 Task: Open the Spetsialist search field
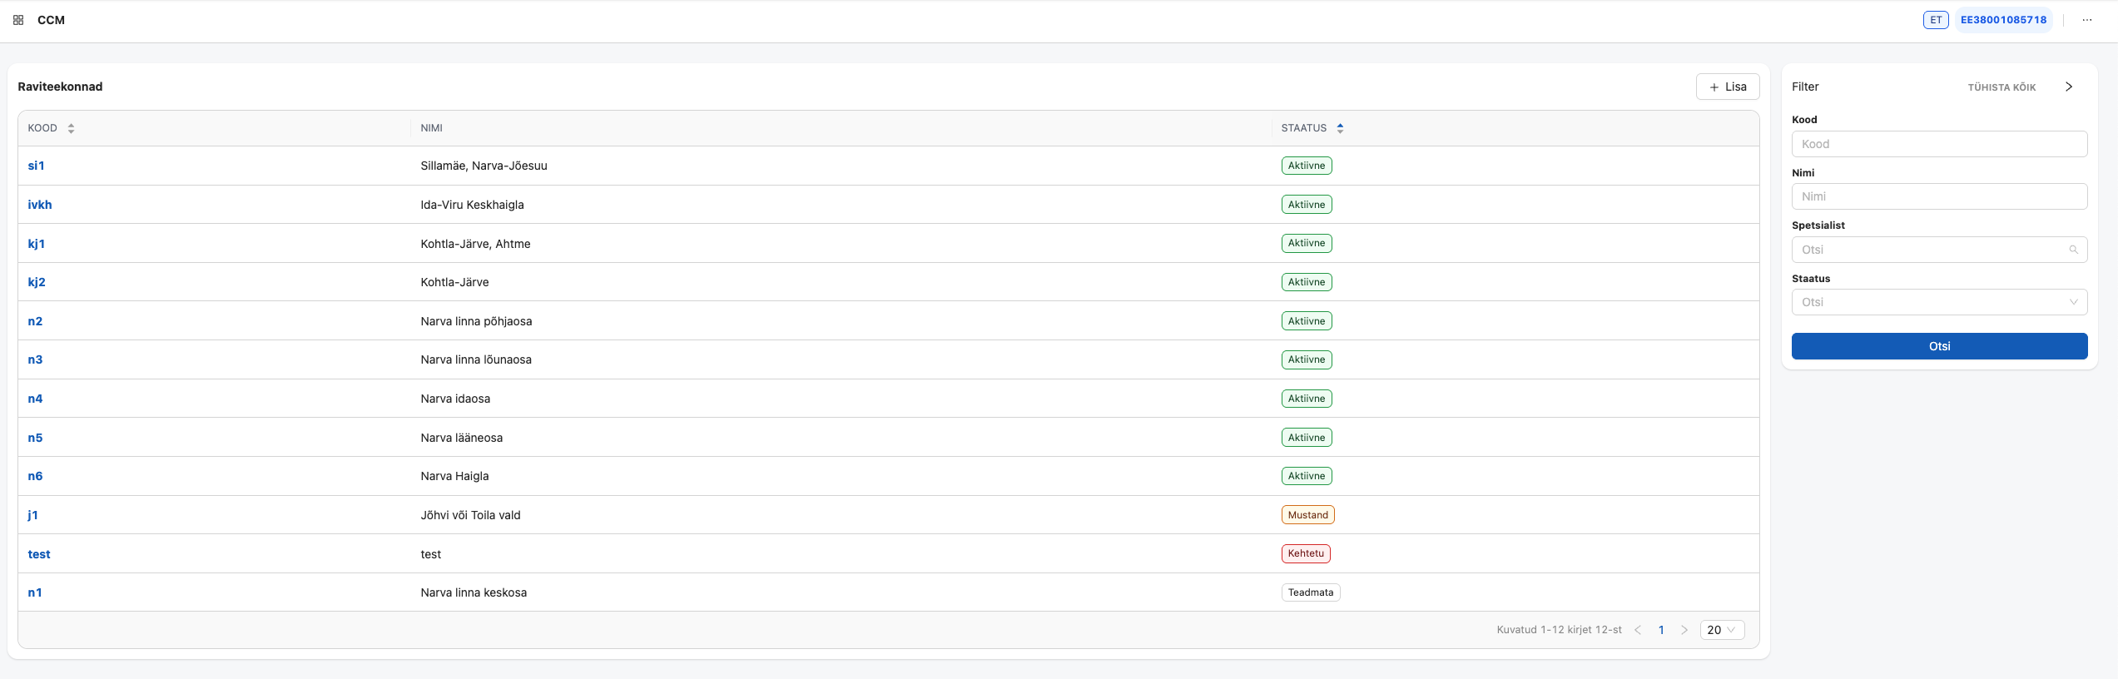(x=1939, y=250)
